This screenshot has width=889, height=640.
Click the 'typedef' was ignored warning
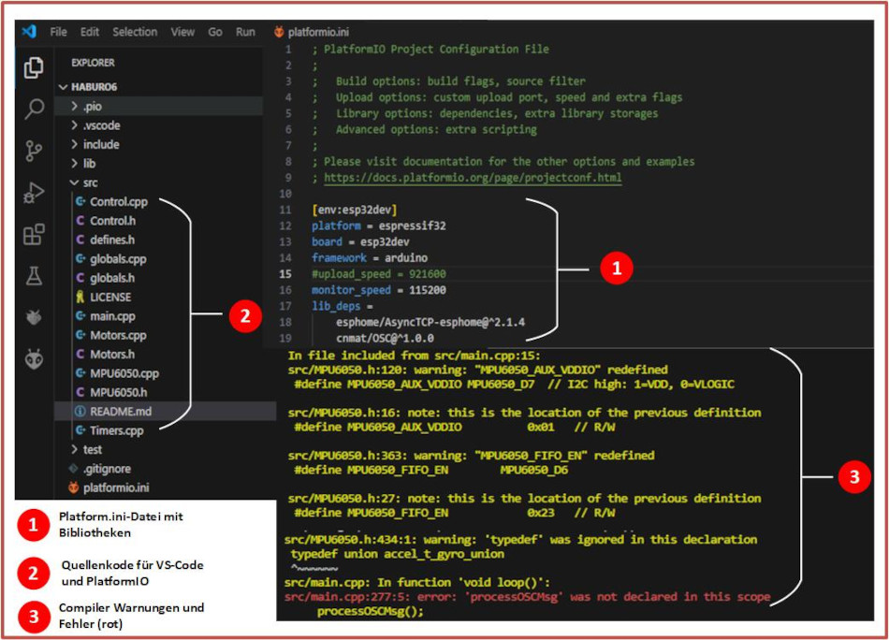tap(520, 540)
